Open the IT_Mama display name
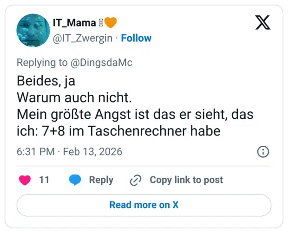This screenshot has height=233, width=288. (x=74, y=22)
